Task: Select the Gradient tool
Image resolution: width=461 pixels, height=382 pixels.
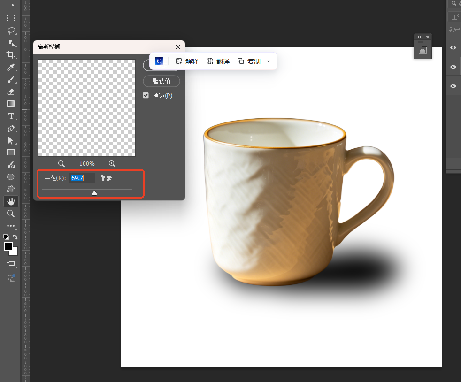Action: tap(11, 104)
